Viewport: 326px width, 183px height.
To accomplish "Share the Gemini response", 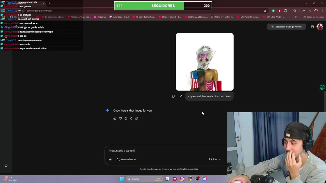I will pos(131,118).
